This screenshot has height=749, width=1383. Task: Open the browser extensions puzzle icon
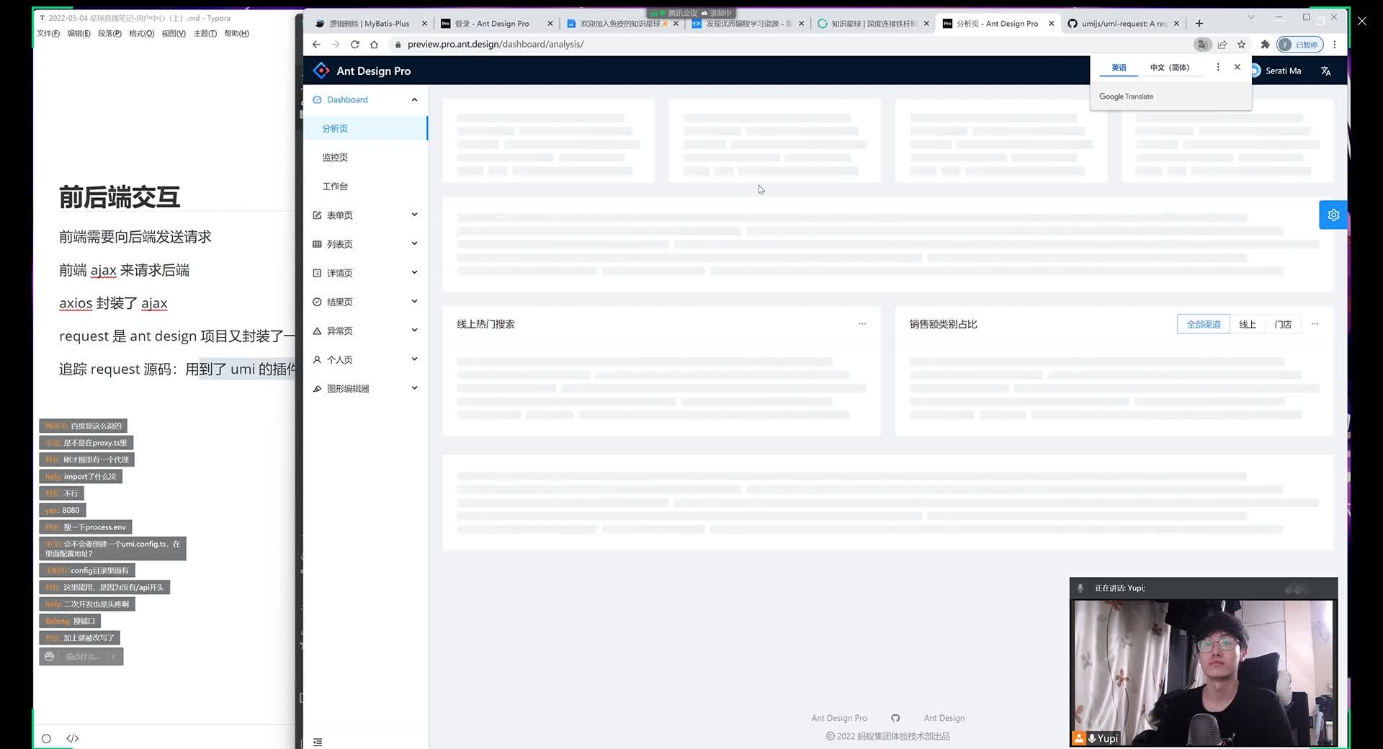[x=1265, y=45]
